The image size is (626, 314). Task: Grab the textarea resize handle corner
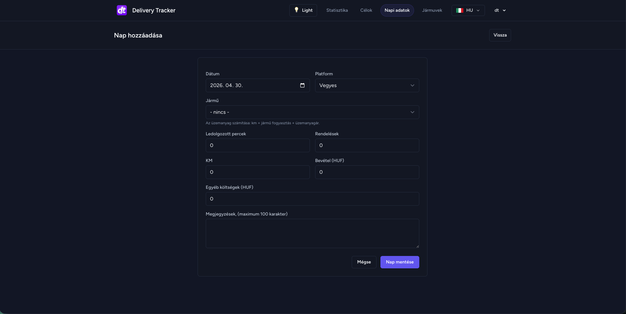417,246
